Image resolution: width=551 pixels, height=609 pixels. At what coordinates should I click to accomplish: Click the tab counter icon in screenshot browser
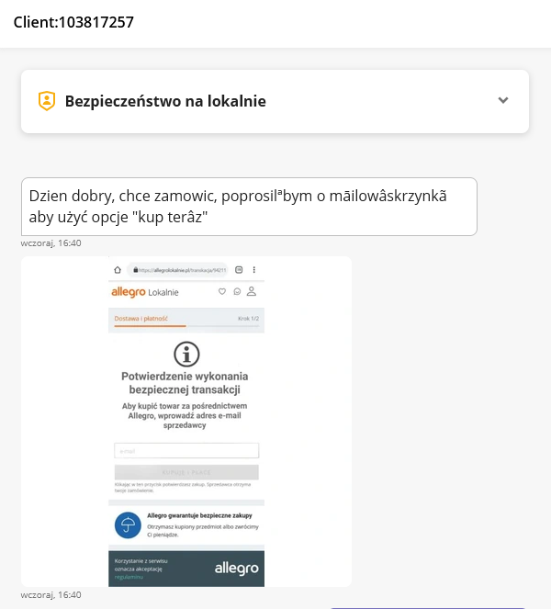point(239,270)
